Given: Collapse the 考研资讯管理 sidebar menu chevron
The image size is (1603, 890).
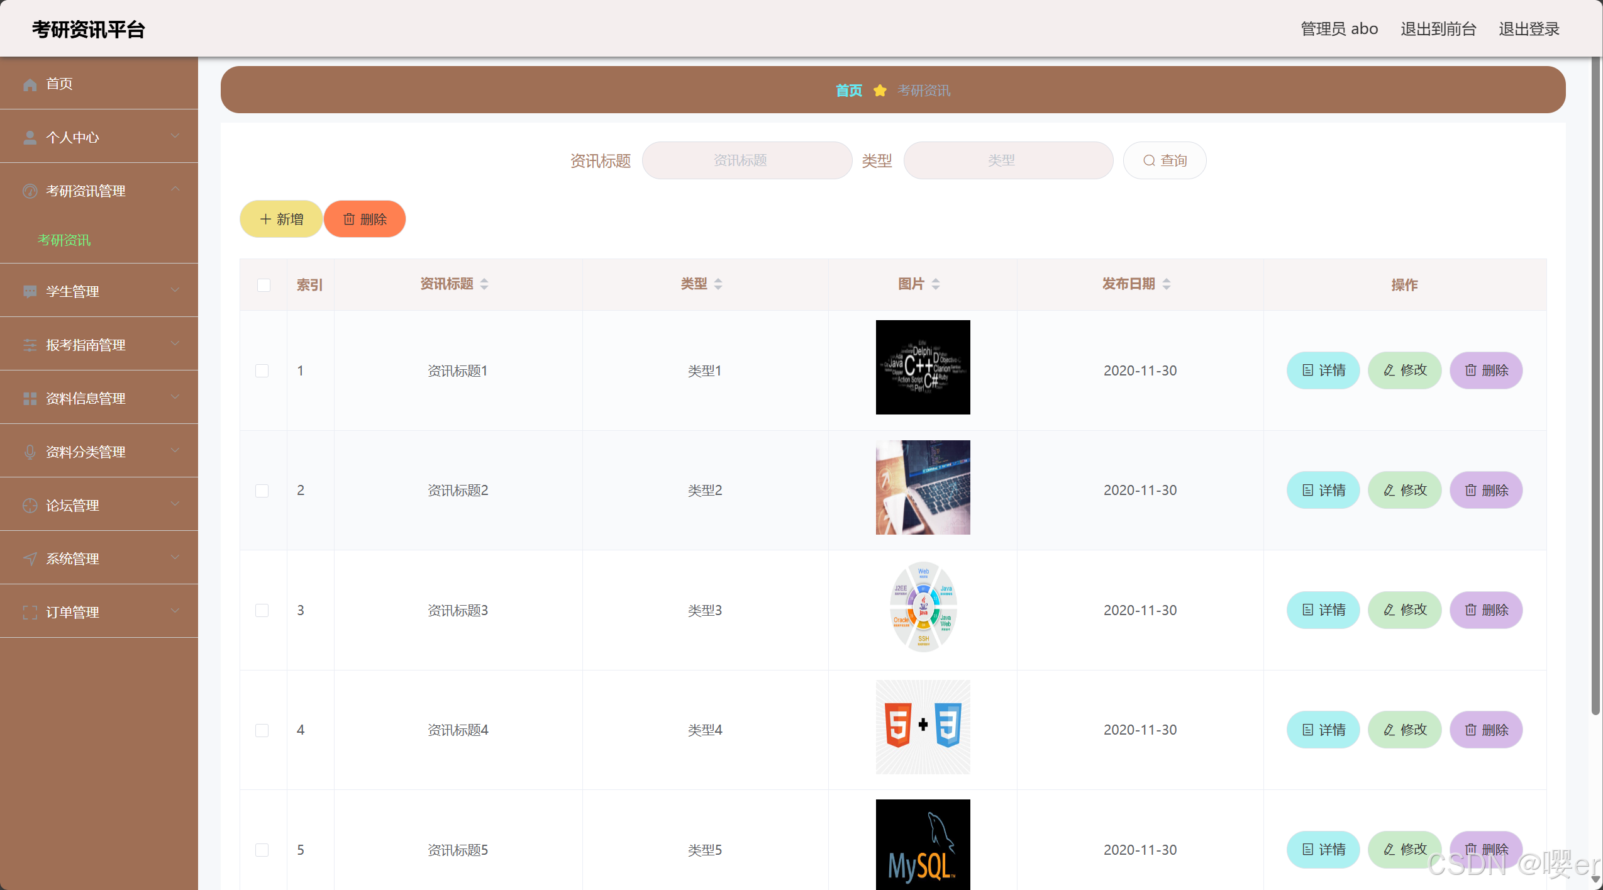Looking at the screenshot, I should (x=175, y=189).
